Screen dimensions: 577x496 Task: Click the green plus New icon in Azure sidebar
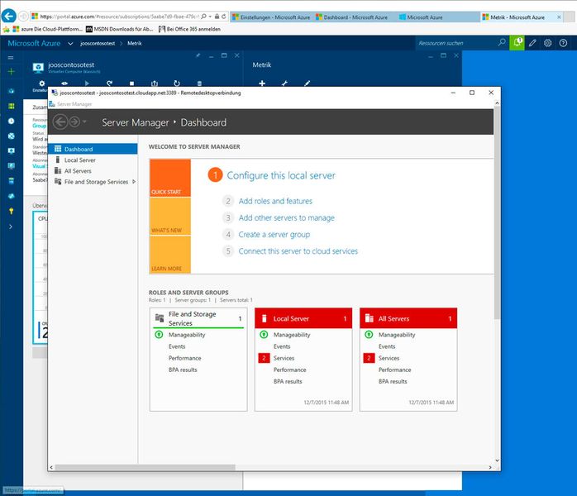(11, 73)
